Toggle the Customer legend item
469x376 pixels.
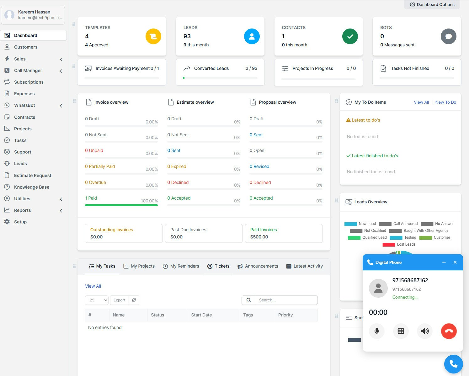pyautogui.click(x=435, y=238)
